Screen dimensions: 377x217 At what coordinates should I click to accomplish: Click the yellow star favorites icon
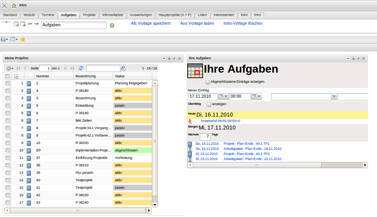pyautogui.click(x=23, y=39)
